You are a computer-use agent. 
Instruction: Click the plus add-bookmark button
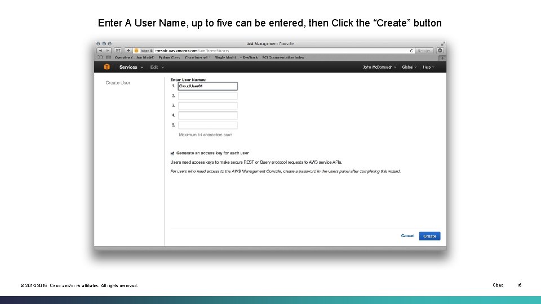(x=128, y=51)
